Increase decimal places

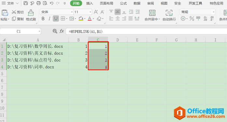205,18
